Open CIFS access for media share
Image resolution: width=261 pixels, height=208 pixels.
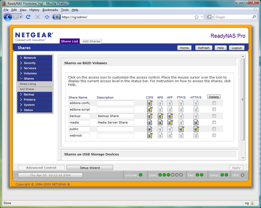point(150,122)
